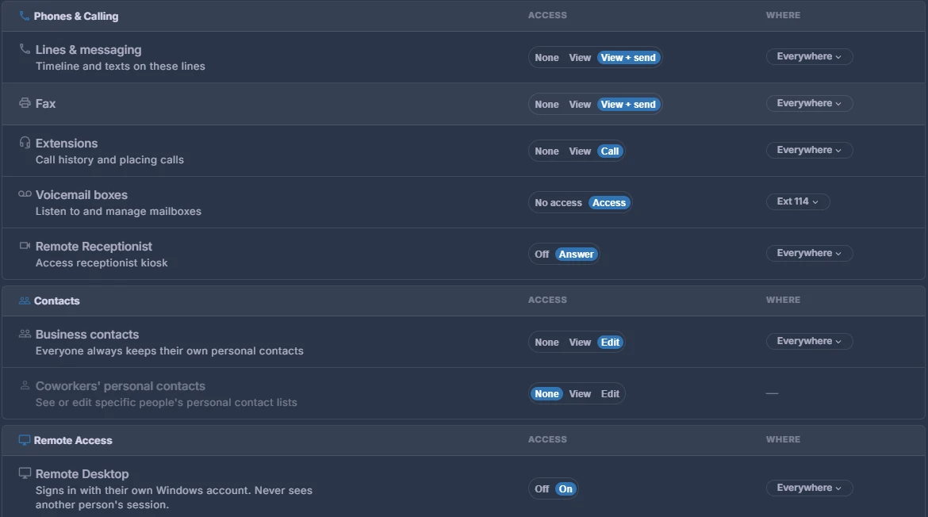Click the monitor icon in Remote Access header

pyautogui.click(x=25, y=440)
